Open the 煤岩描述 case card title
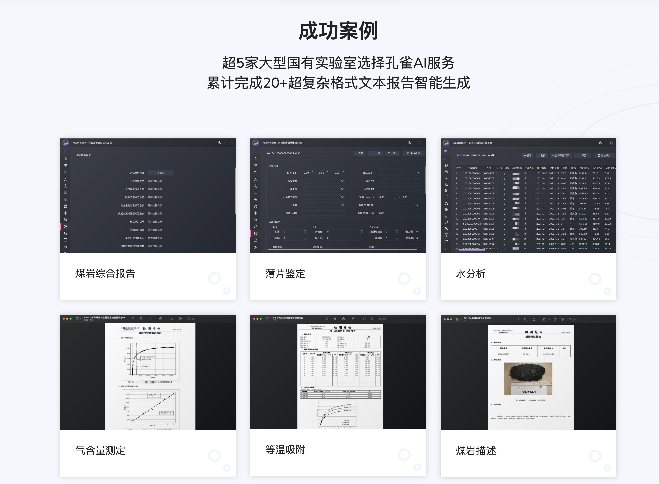This screenshot has width=659, height=484. pos(476,451)
